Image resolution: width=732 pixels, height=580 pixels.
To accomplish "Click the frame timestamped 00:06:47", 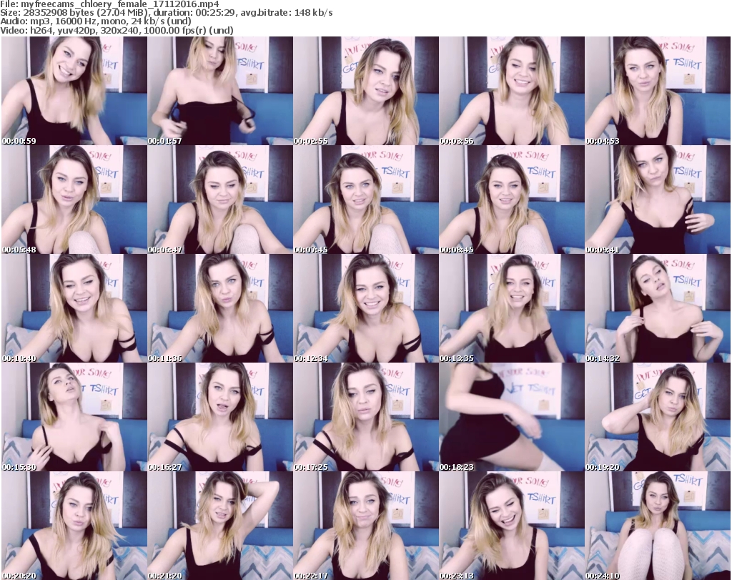I will click(219, 200).
